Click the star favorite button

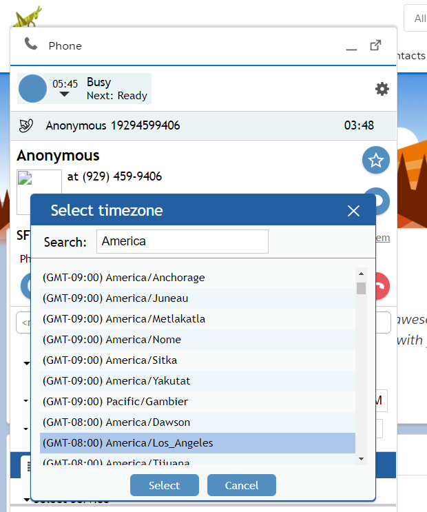click(x=376, y=161)
